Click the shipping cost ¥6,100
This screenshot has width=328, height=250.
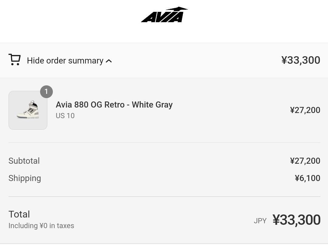(307, 178)
